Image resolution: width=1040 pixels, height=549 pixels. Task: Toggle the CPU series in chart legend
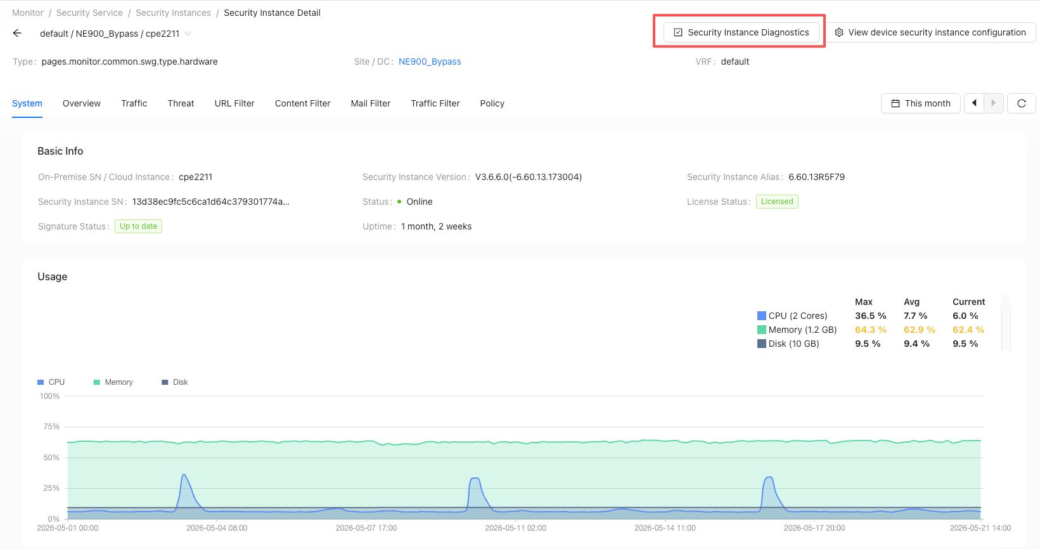pos(51,382)
